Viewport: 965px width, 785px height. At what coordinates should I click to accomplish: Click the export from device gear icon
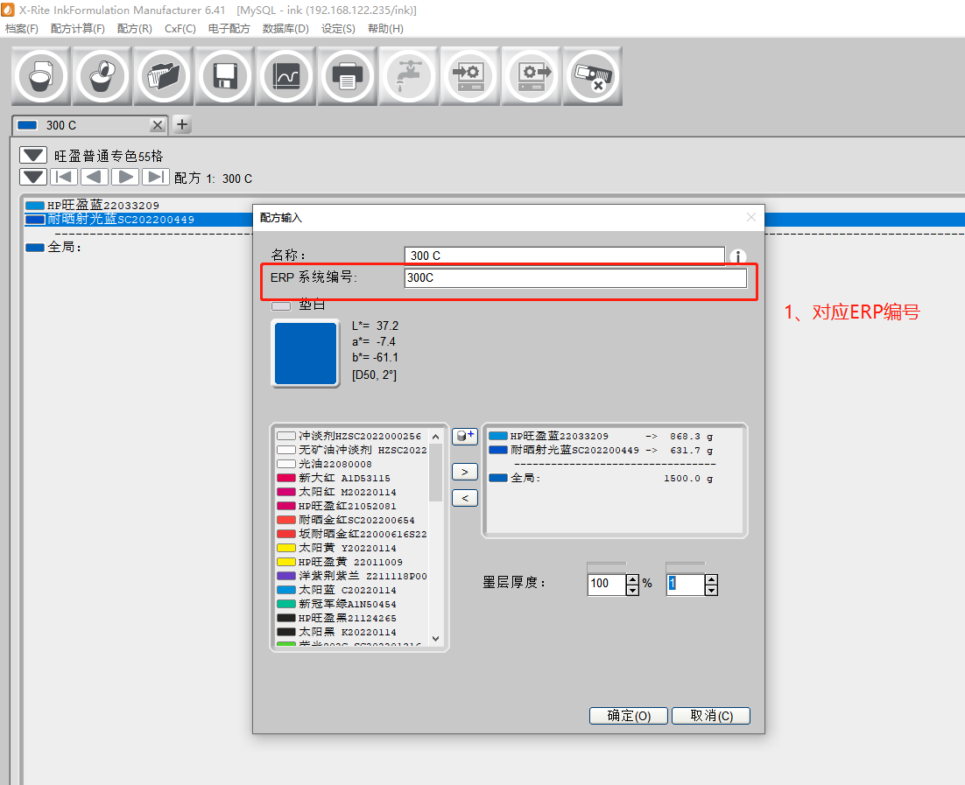(532, 76)
